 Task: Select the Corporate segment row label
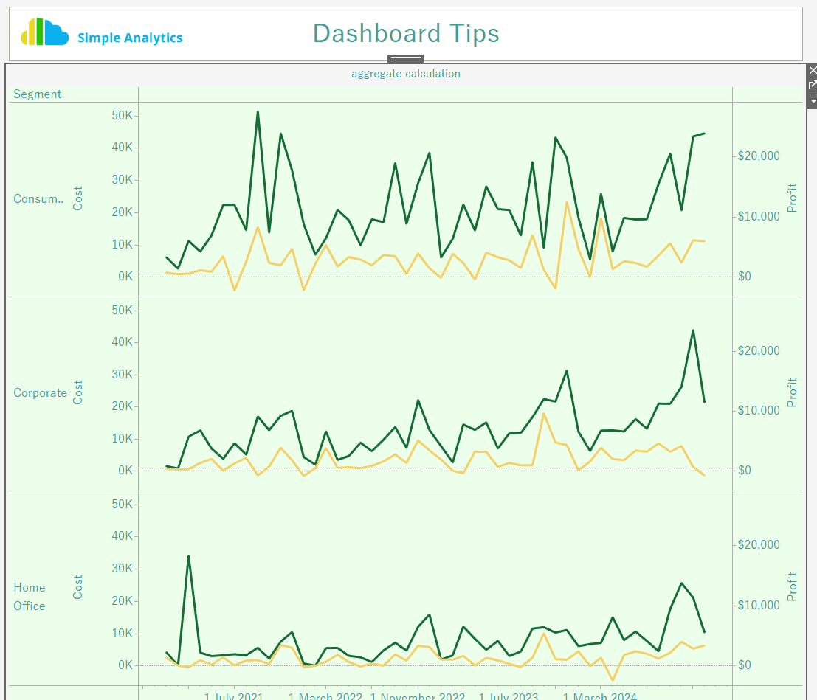click(40, 392)
